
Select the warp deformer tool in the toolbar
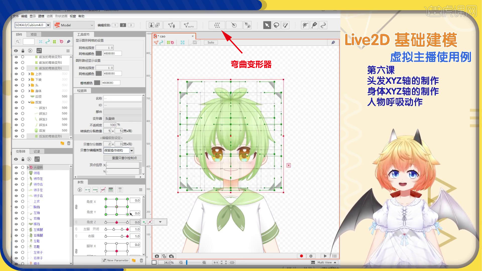[216, 25]
